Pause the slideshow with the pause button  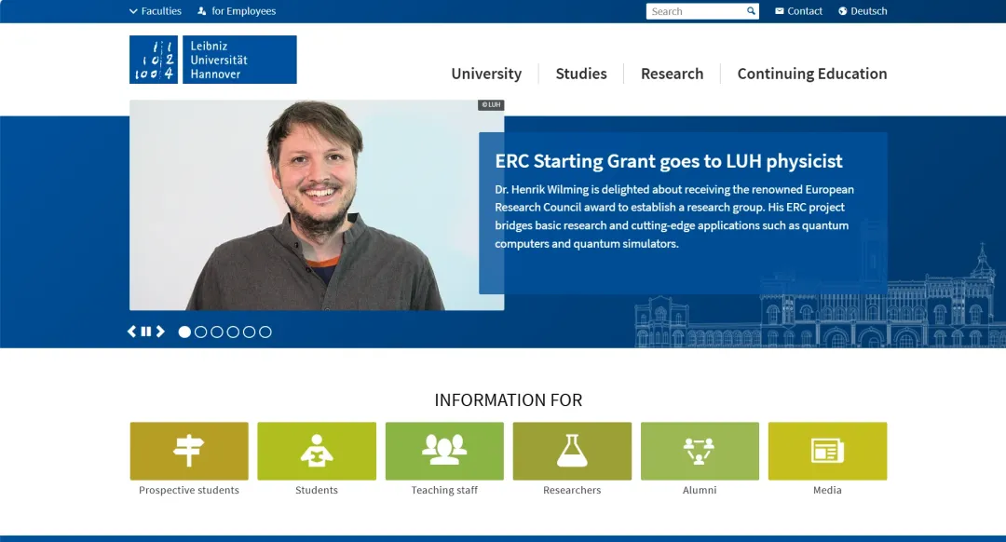pos(146,332)
